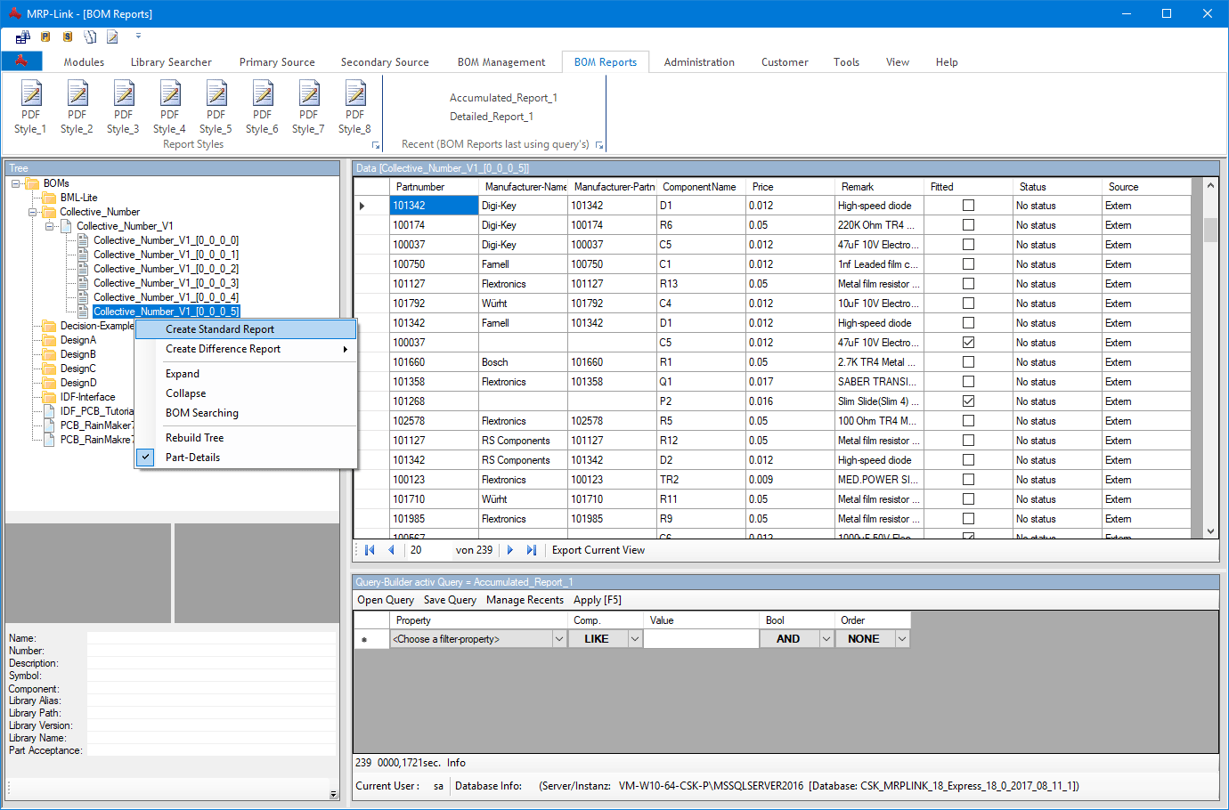Click the data grid vertical scrollbar thumb
This screenshot has width=1229, height=810.
(1210, 230)
